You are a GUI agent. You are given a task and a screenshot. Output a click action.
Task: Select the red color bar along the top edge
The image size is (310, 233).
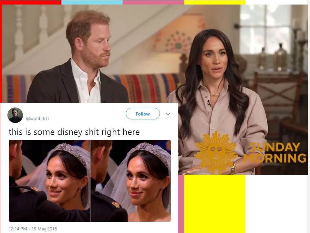tap(31, 2)
